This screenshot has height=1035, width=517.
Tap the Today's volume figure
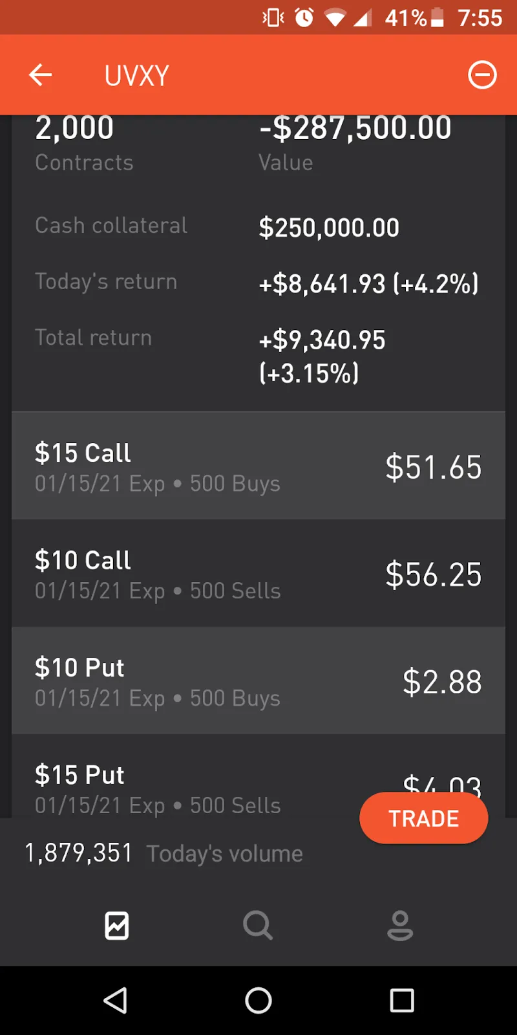click(x=79, y=853)
